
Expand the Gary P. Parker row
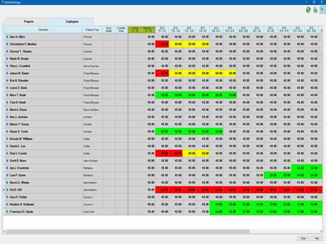[7, 197]
